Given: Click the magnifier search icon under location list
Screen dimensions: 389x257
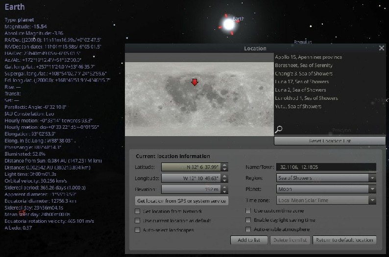Looking at the screenshot, I should click(279, 129).
